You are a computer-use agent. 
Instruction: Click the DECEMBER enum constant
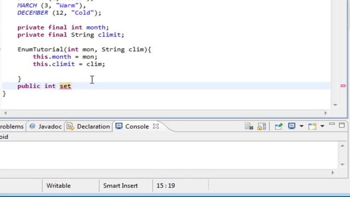click(x=33, y=13)
